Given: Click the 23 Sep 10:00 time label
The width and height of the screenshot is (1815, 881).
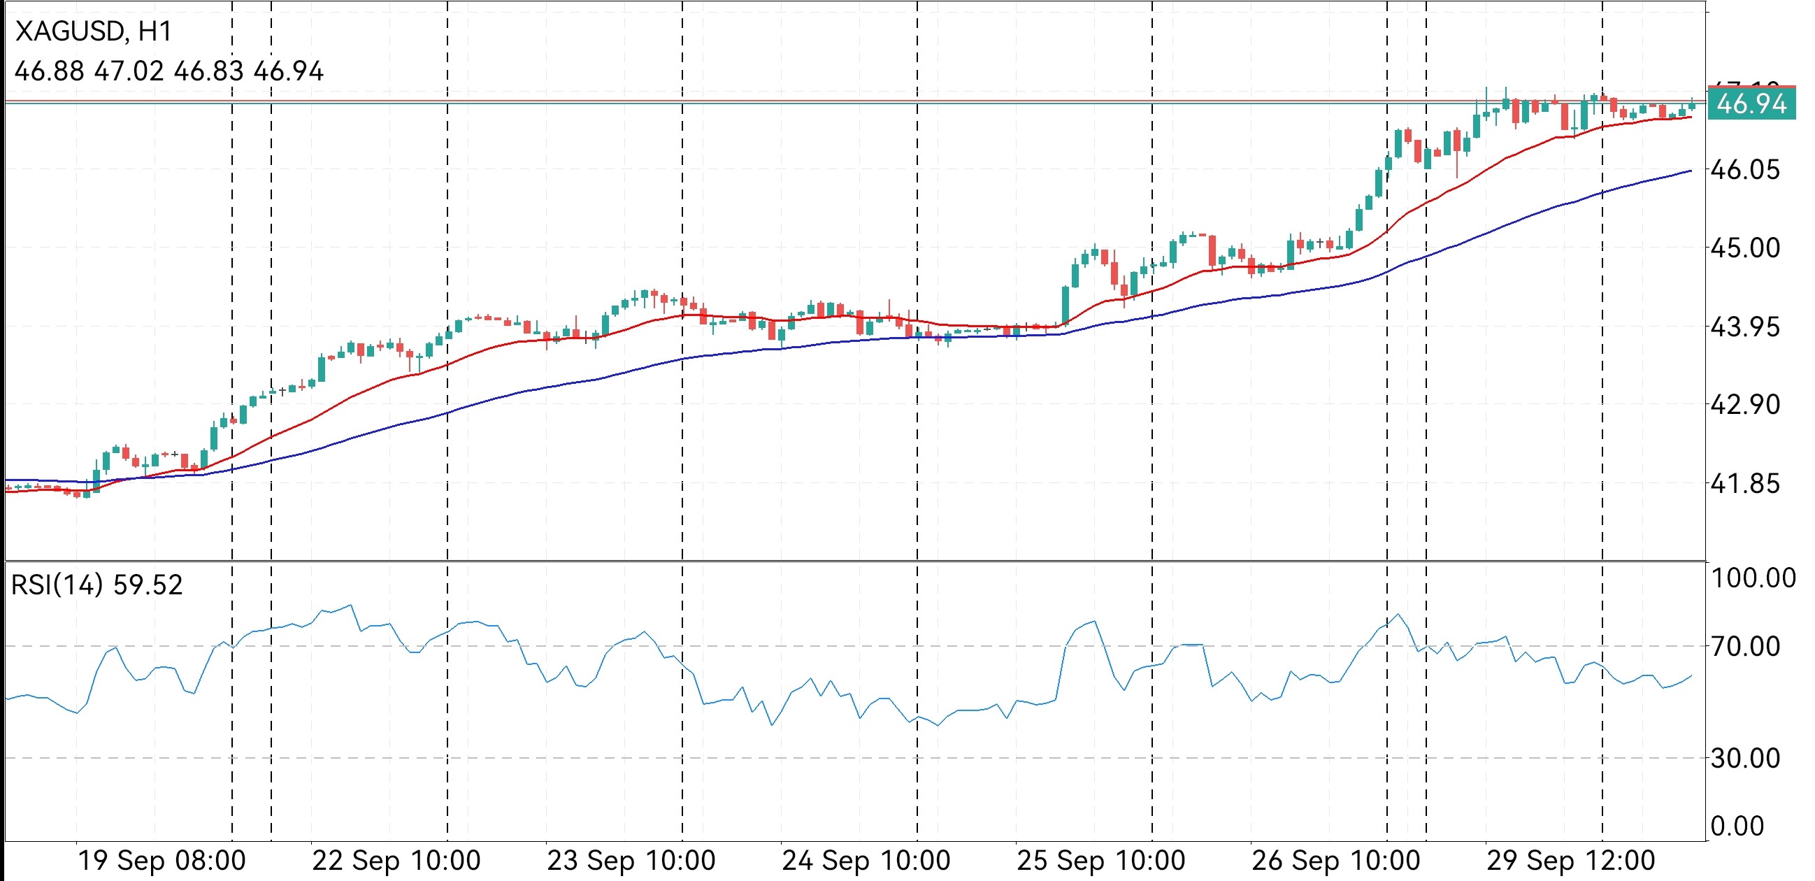Looking at the screenshot, I should 631,861.
